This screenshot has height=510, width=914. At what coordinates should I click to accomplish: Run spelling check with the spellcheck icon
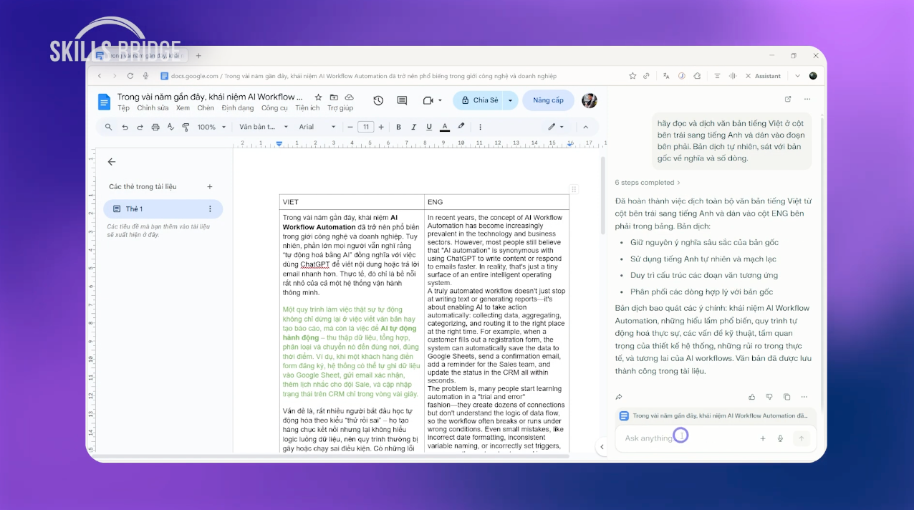coord(170,127)
